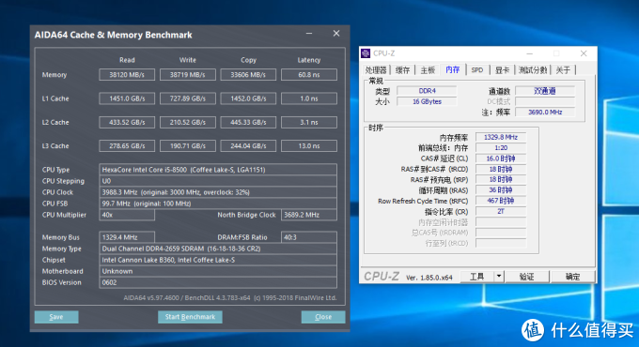Close the CPU-Z window with X
Screen dimensions: 639x347
tap(584, 53)
